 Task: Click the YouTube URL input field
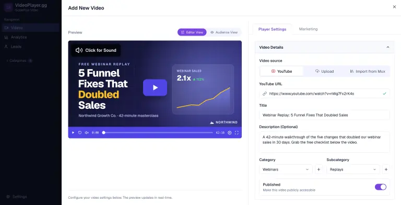(325, 94)
